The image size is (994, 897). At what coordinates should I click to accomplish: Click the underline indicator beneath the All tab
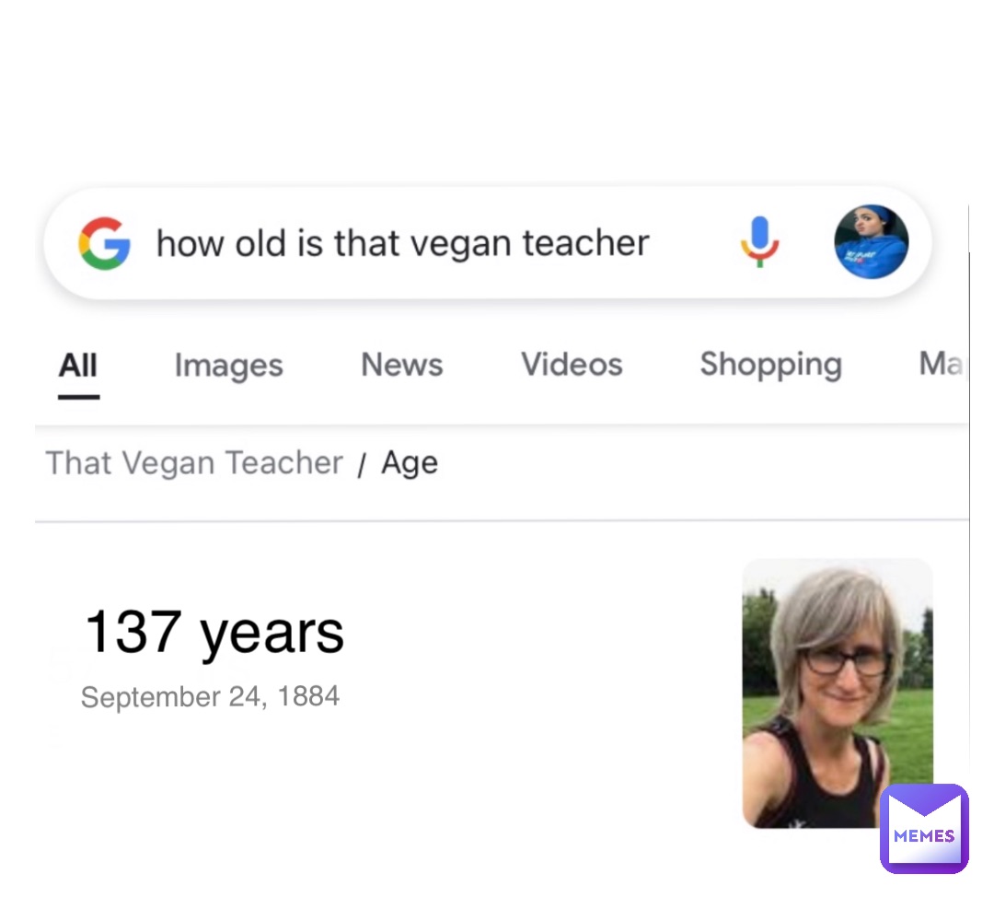(78, 397)
